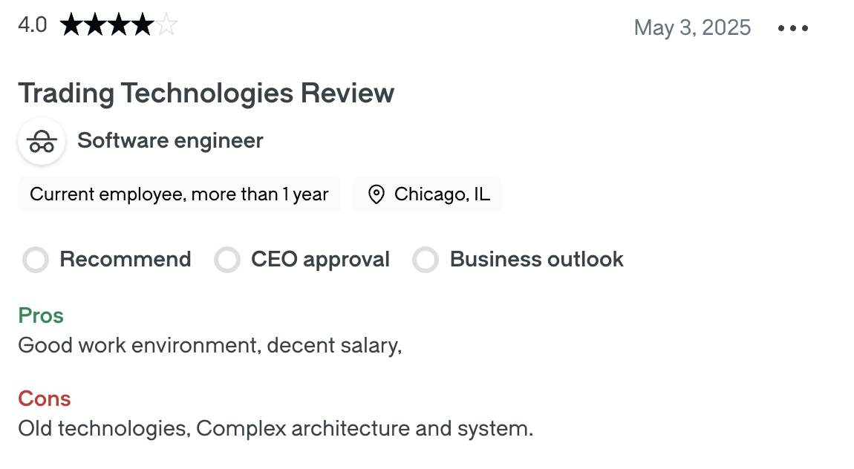Click the green Pros heading
This screenshot has width=854, height=469.
41,315
